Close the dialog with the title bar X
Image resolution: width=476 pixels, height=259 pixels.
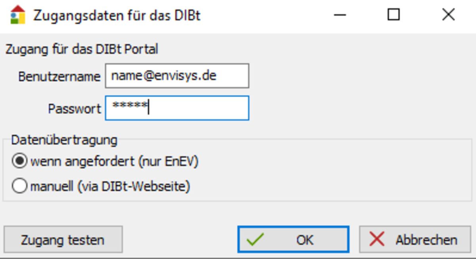point(448,15)
